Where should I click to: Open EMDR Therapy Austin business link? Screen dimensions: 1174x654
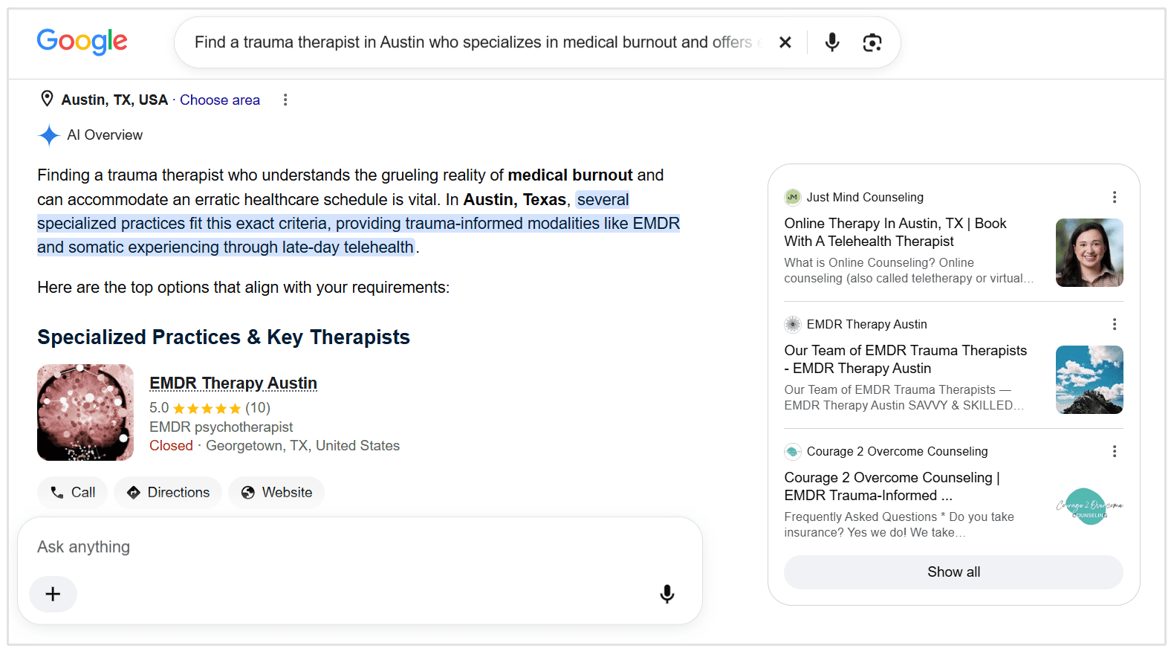[x=233, y=383]
